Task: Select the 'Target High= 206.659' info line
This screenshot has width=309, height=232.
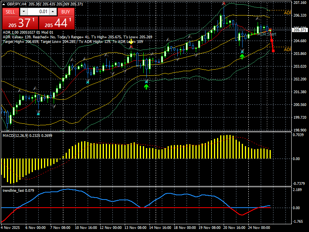Action: (x=73, y=42)
